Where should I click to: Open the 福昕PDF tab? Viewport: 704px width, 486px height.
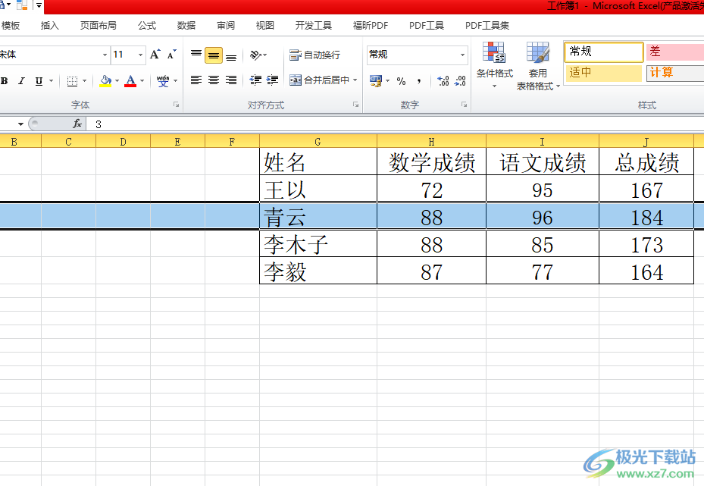(x=371, y=26)
